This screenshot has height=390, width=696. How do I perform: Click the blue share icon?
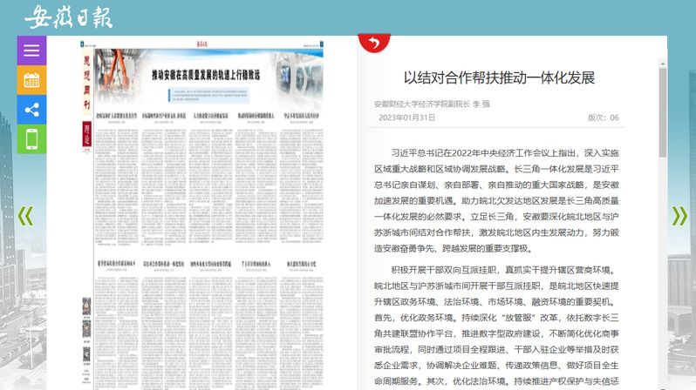31,110
